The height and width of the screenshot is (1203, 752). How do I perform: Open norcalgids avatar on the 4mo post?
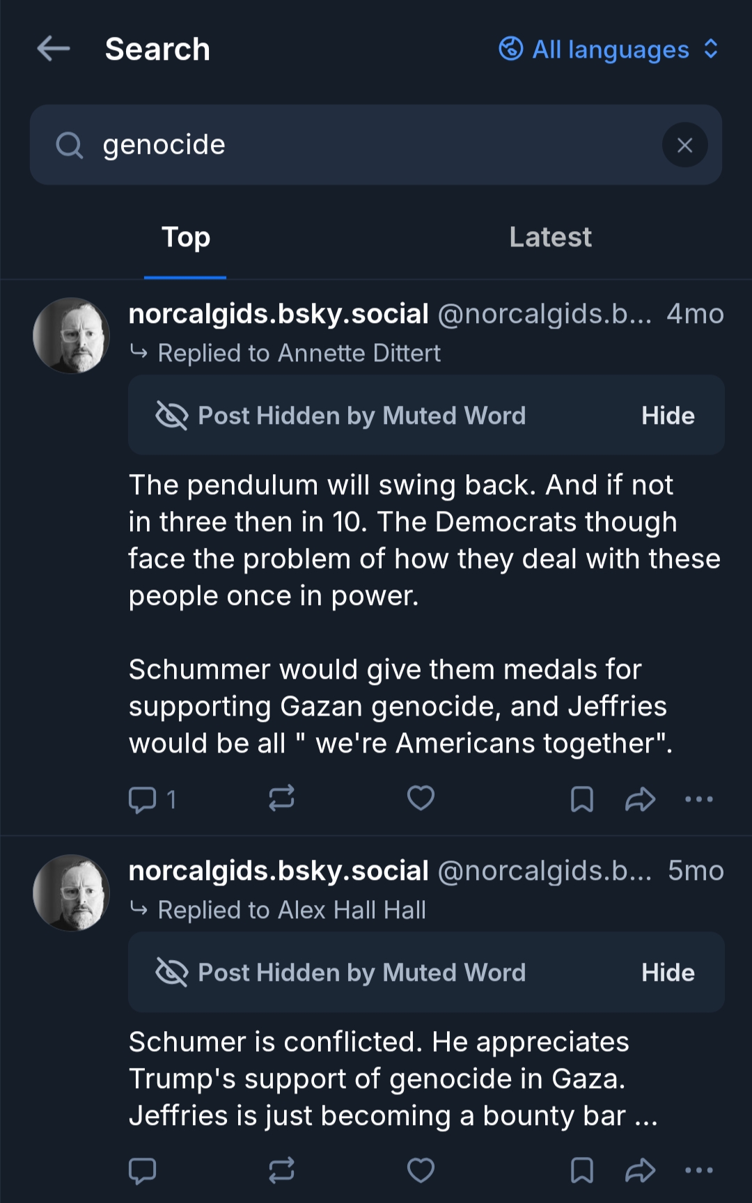tap(71, 336)
